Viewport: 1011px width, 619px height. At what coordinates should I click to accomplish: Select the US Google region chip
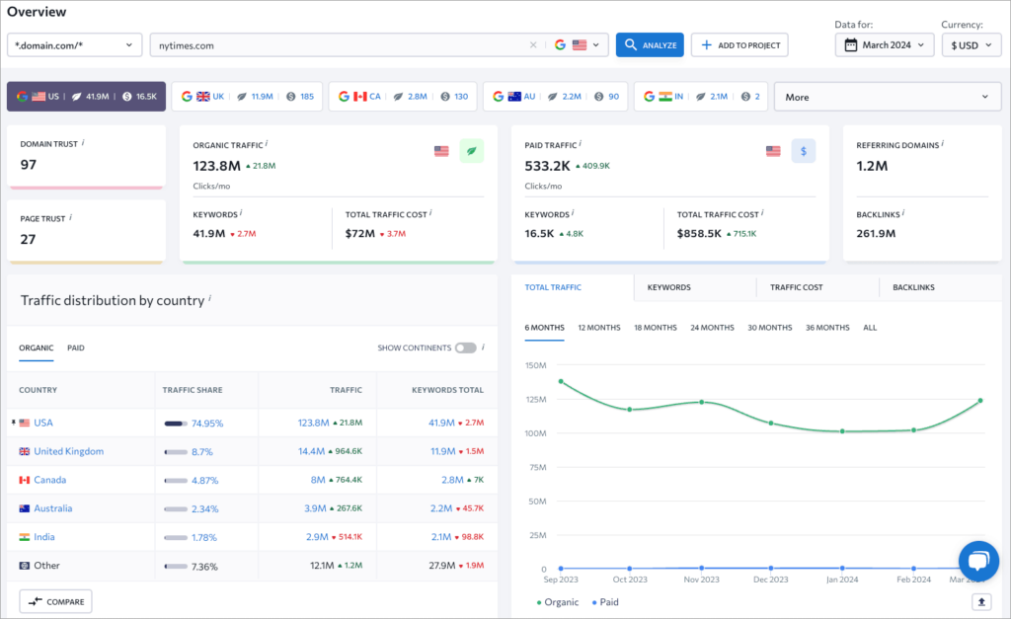87,97
